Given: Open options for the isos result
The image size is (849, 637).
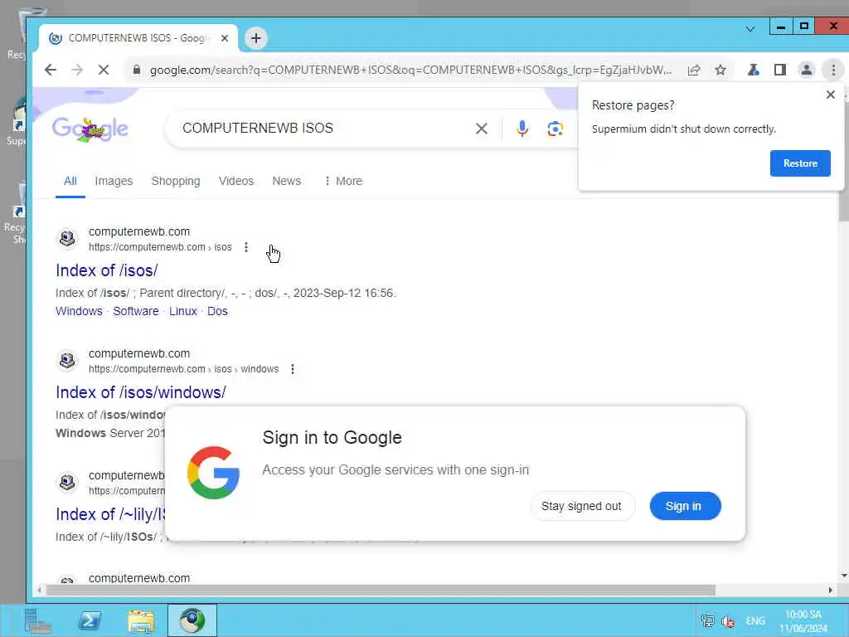Looking at the screenshot, I should pos(246,247).
